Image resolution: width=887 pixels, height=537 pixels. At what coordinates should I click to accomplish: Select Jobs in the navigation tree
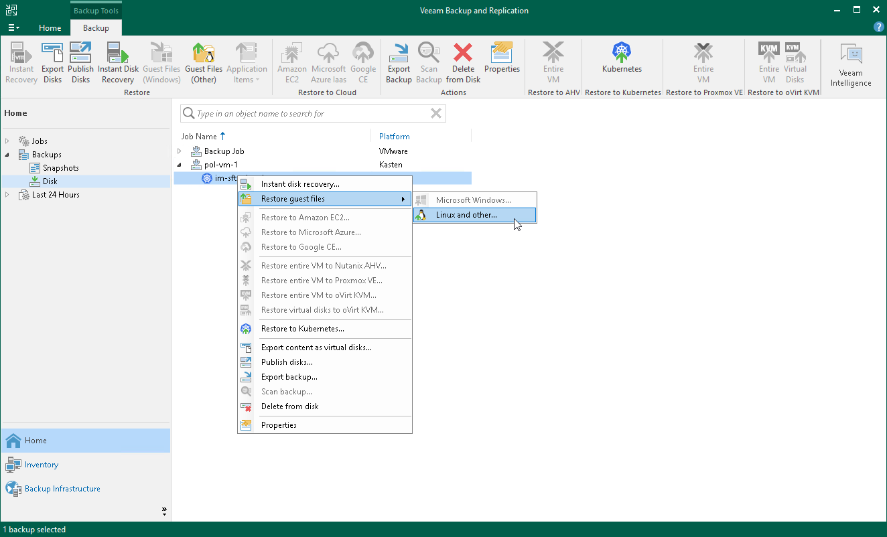tap(40, 141)
